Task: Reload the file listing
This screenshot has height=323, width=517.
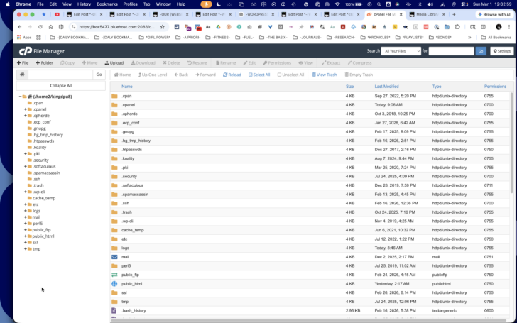Action: coord(232,75)
